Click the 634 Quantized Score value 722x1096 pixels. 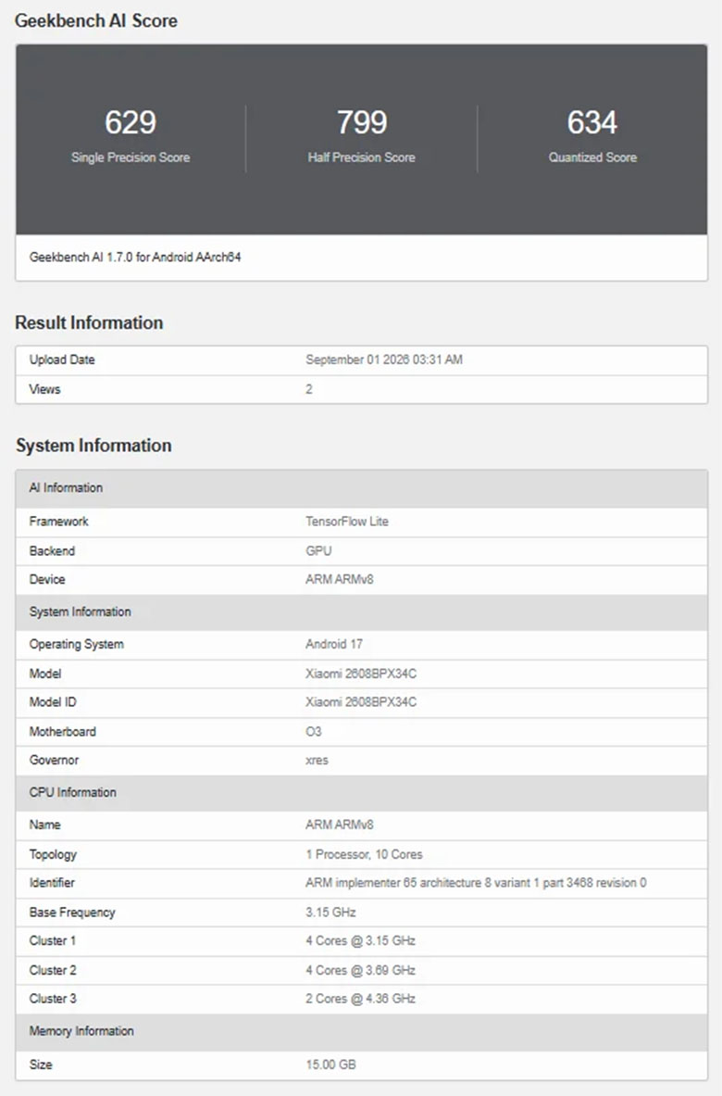(592, 122)
